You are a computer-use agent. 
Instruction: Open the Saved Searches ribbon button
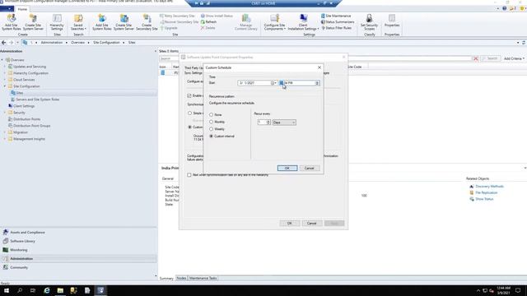click(x=78, y=22)
